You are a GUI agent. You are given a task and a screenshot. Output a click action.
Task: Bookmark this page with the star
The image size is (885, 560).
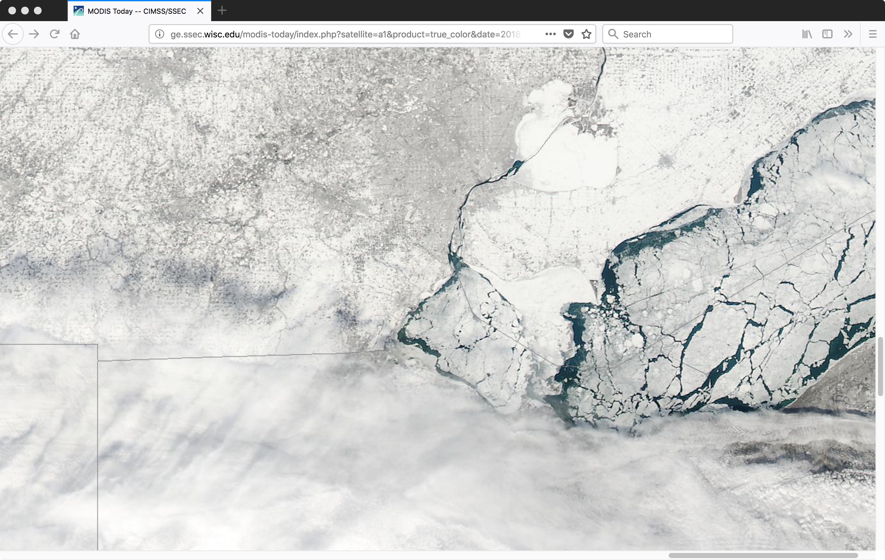tap(586, 34)
